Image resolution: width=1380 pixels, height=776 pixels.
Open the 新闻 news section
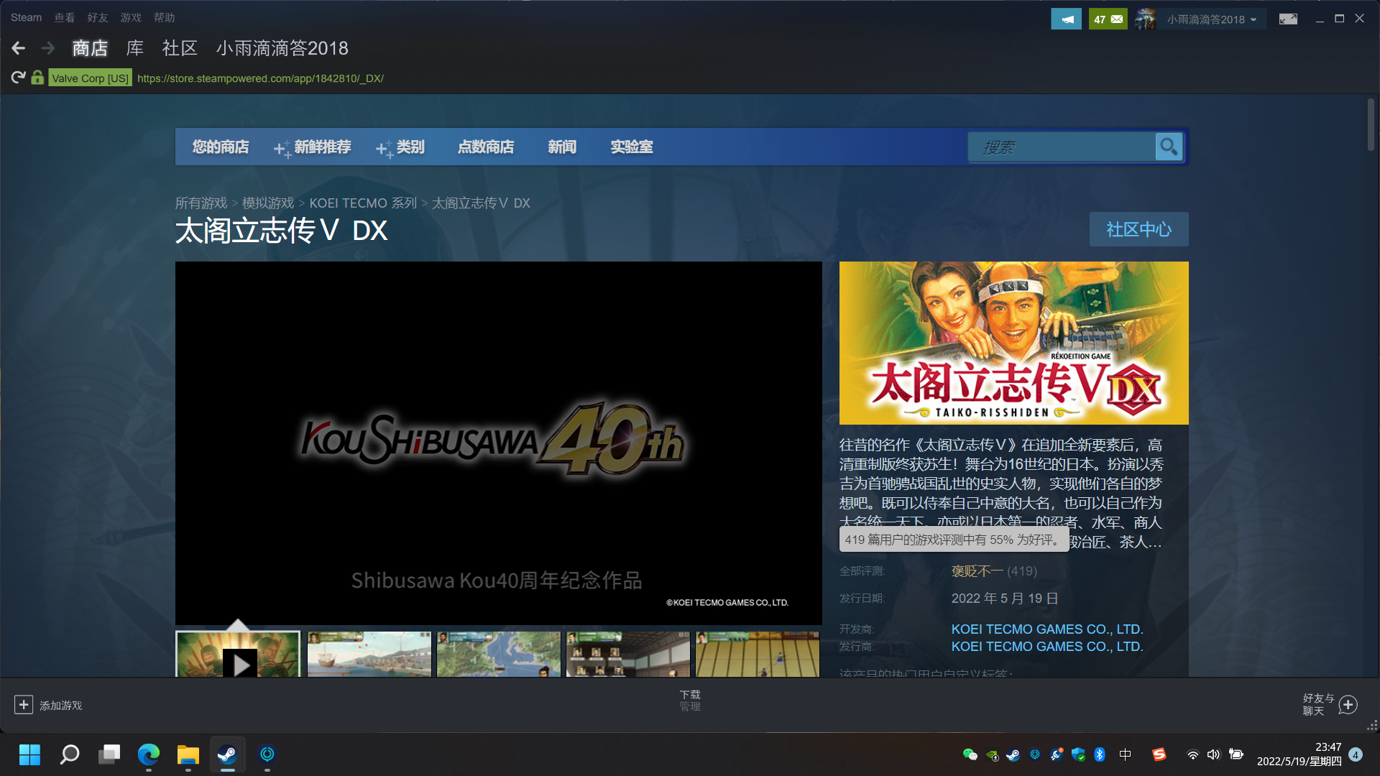(562, 147)
